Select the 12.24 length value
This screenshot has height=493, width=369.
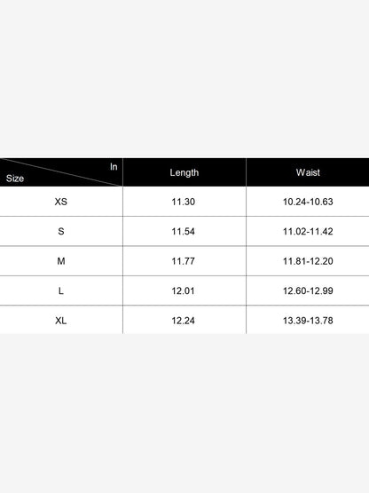[x=183, y=321]
